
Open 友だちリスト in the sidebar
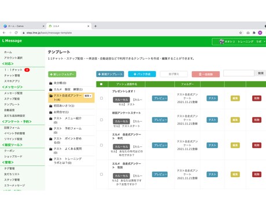[12, 174]
